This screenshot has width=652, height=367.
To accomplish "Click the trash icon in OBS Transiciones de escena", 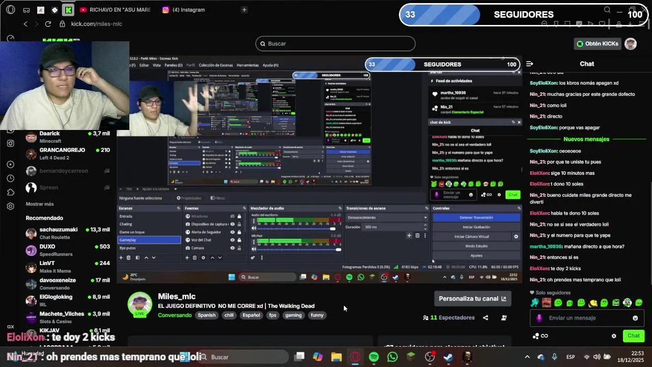I will pos(417,235).
